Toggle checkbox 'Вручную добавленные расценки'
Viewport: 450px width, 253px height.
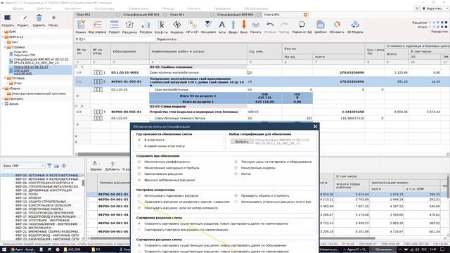(139, 180)
